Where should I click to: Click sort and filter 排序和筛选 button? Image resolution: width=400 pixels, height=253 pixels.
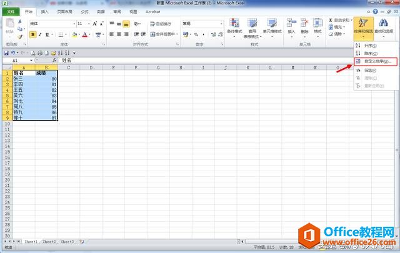pyautogui.click(x=363, y=28)
